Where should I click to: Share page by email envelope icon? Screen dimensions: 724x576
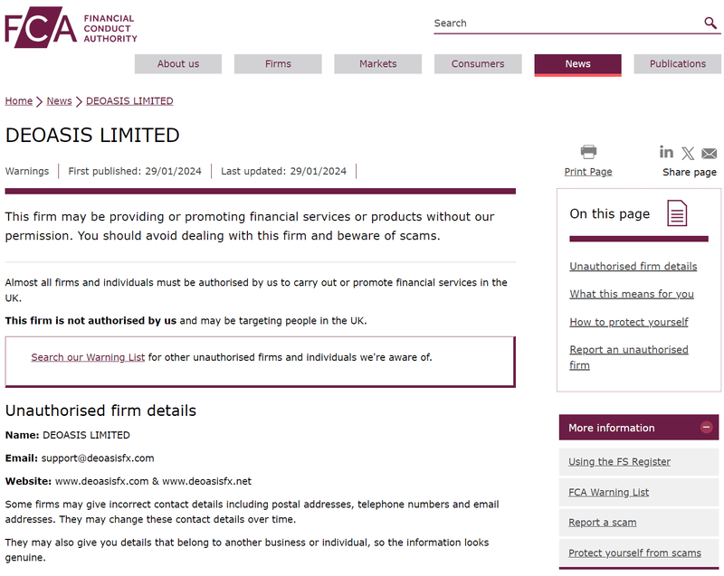(709, 153)
